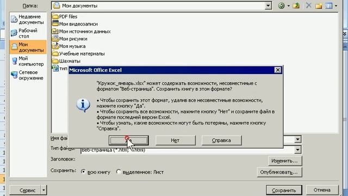Select 'Сетевое окружение' in places bar

[x=28, y=75]
